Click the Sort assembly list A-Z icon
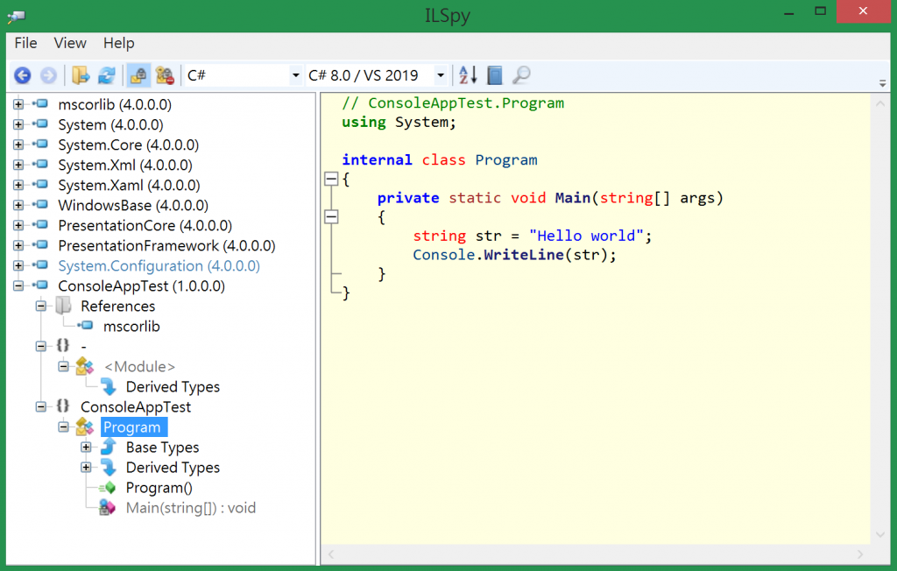 [x=468, y=75]
